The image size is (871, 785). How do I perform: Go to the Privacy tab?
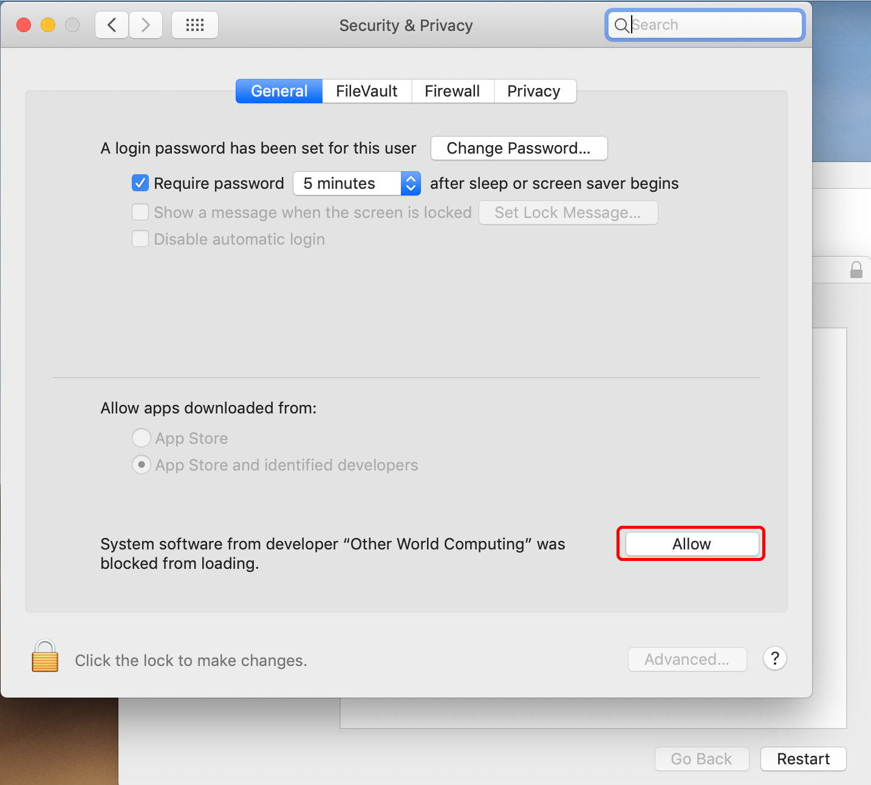(533, 91)
